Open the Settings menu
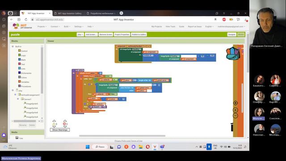This screenshot has height=161, width=286. tap(79, 26)
